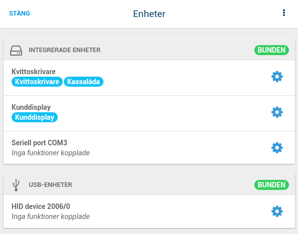
Task: Click the Kassalåda blue function tag
Action: coord(83,82)
